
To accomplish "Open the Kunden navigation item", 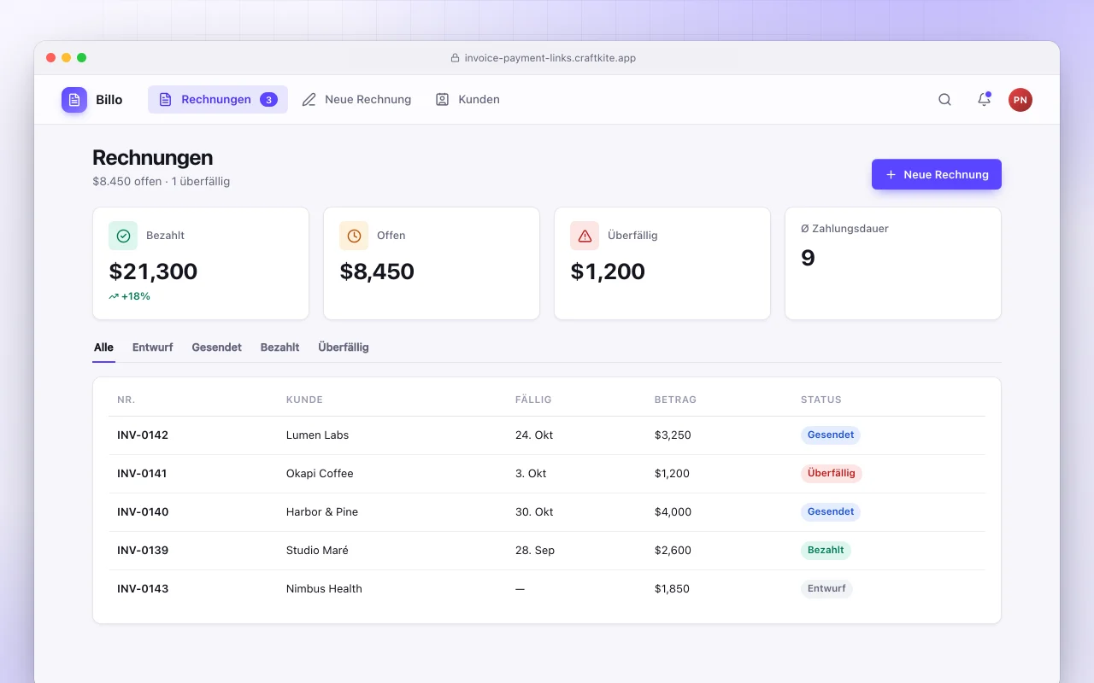I will coord(468,100).
